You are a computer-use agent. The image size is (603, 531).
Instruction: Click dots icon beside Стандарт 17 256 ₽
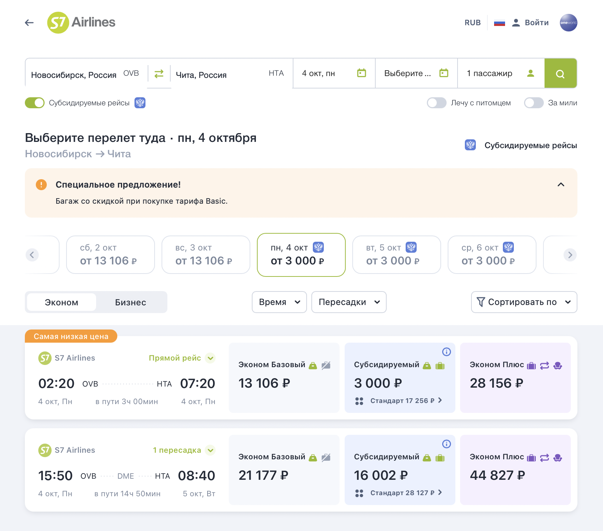click(359, 401)
